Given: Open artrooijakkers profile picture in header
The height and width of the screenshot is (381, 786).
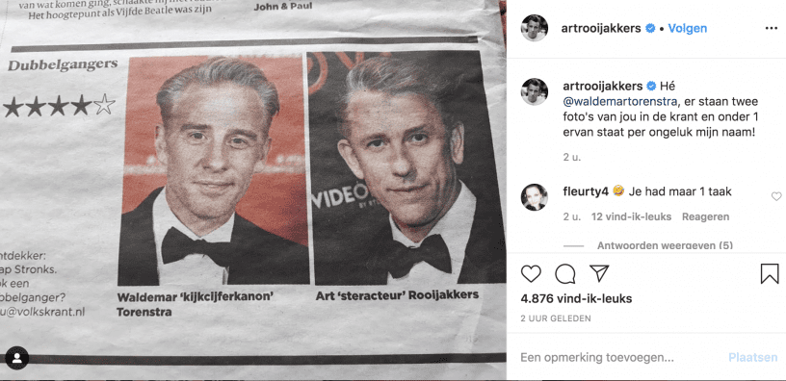Looking at the screenshot, I should 534,28.
